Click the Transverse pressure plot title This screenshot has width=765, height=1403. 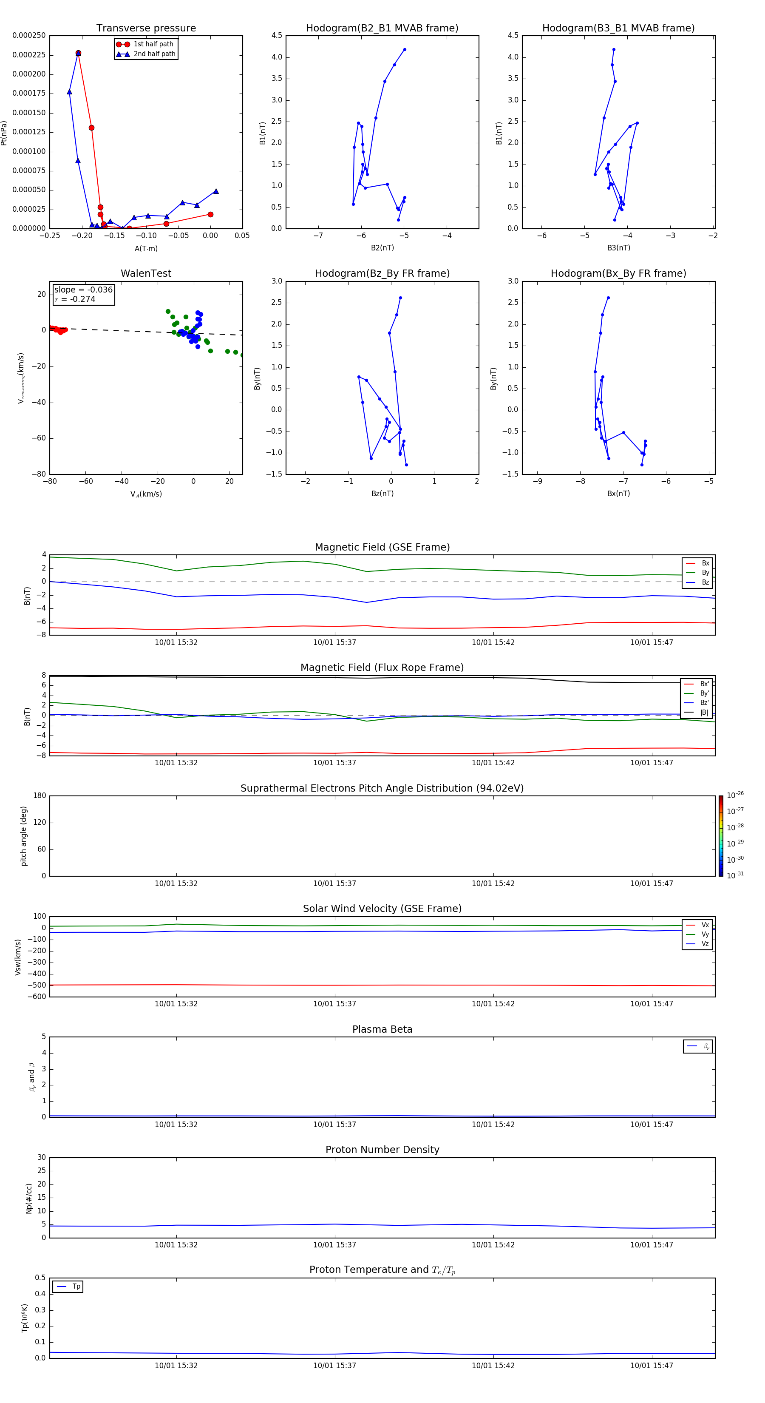point(146,28)
